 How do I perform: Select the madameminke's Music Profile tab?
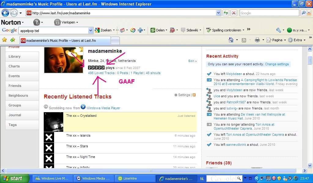click(x=65, y=41)
